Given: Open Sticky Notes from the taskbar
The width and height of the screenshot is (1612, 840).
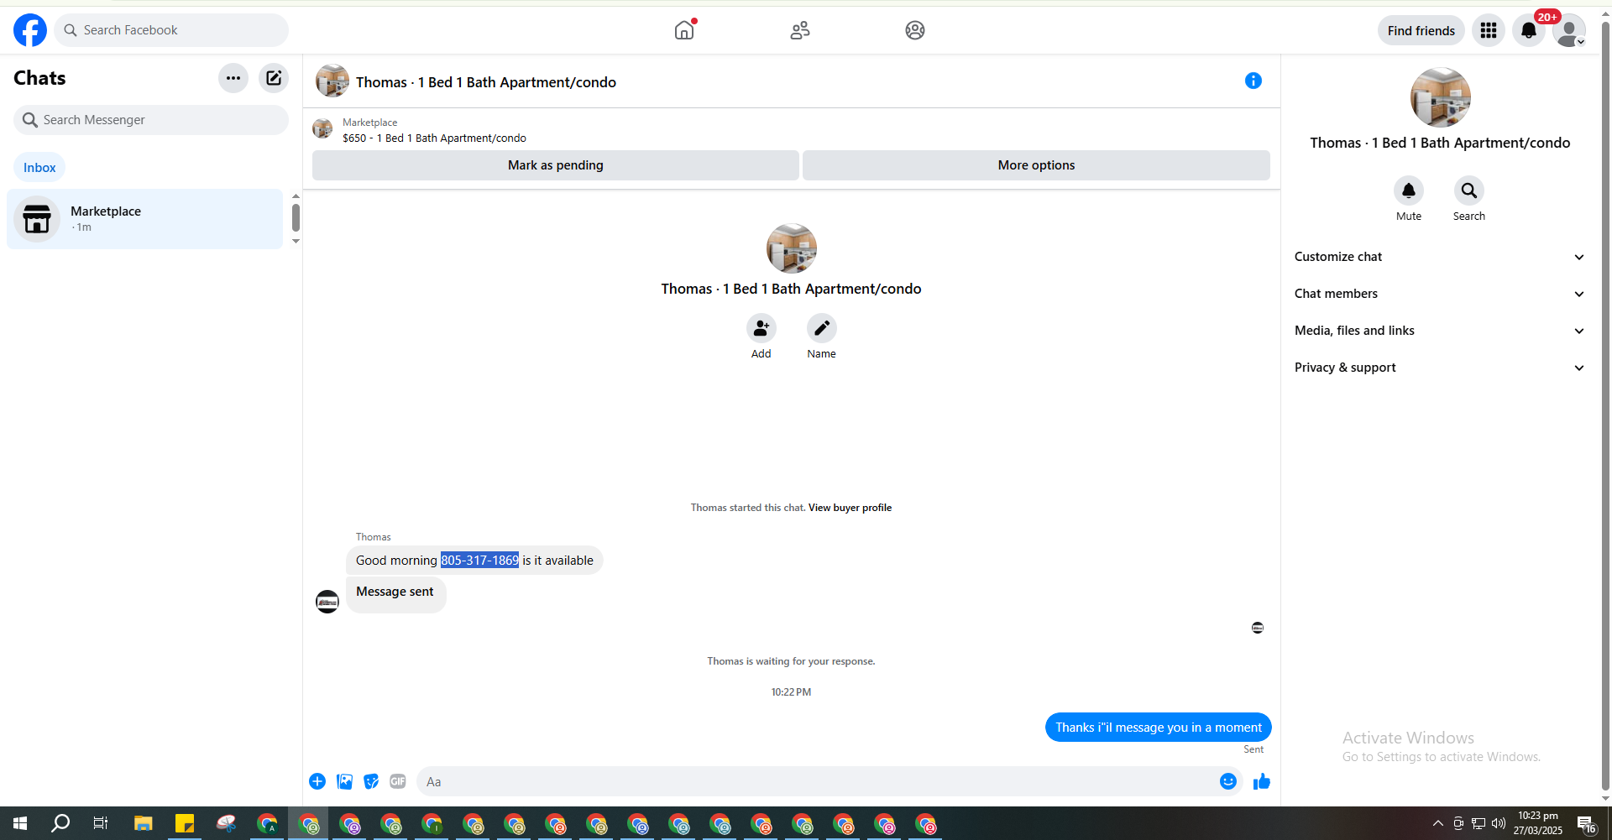Looking at the screenshot, I should point(185,823).
